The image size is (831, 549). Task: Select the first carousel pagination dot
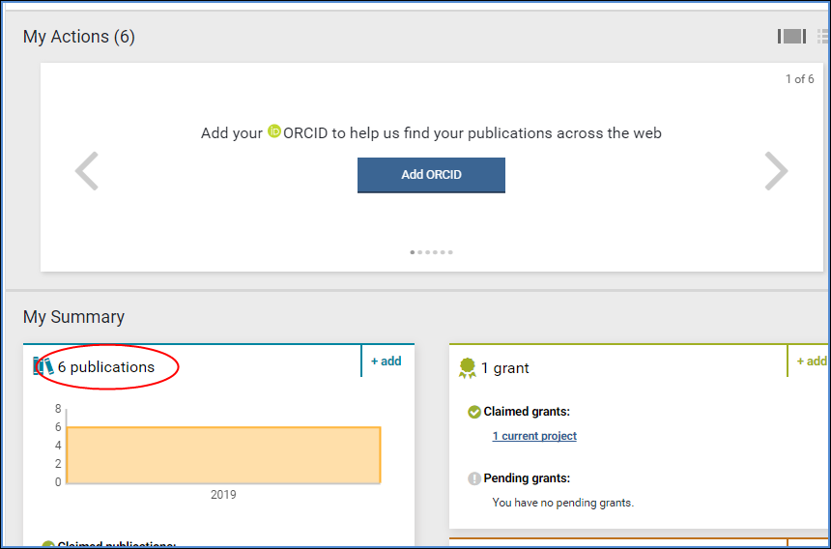click(x=413, y=252)
